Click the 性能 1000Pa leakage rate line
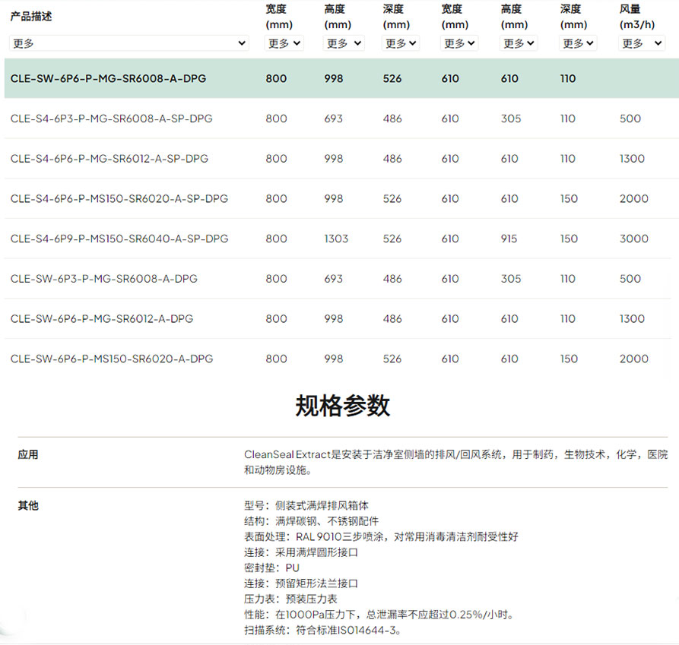Viewport: 679px width, 645px height. (379, 615)
